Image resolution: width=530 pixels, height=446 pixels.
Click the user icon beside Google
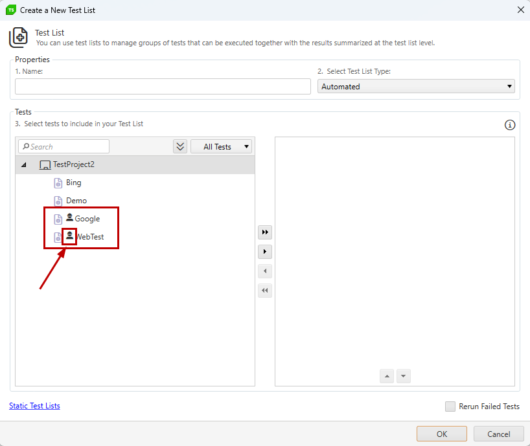click(69, 217)
